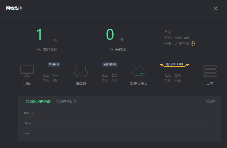Image resolution: width=227 pixels, height=148 pixels.
Task: Click the 丢包率 packet loss icon
Action: click(x=111, y=50)
